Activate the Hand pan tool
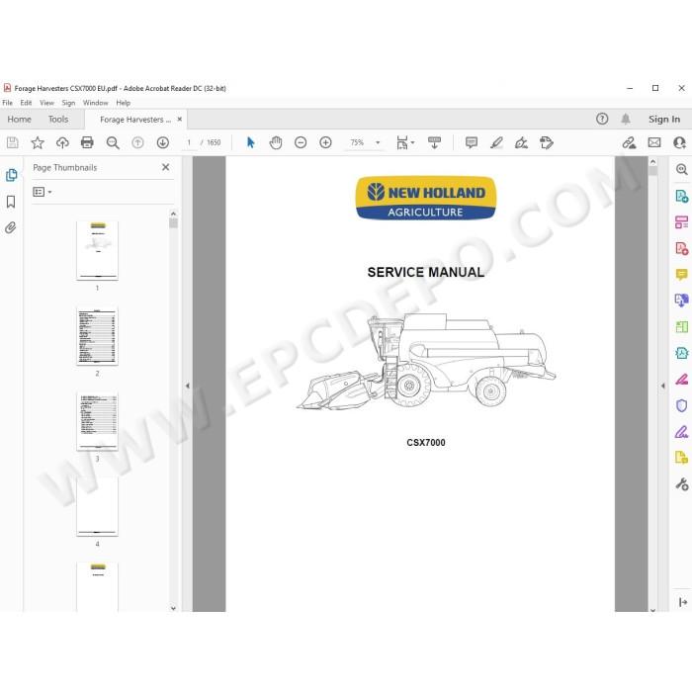This screenshot has width=692, height=692. click(x=276, y=142)
